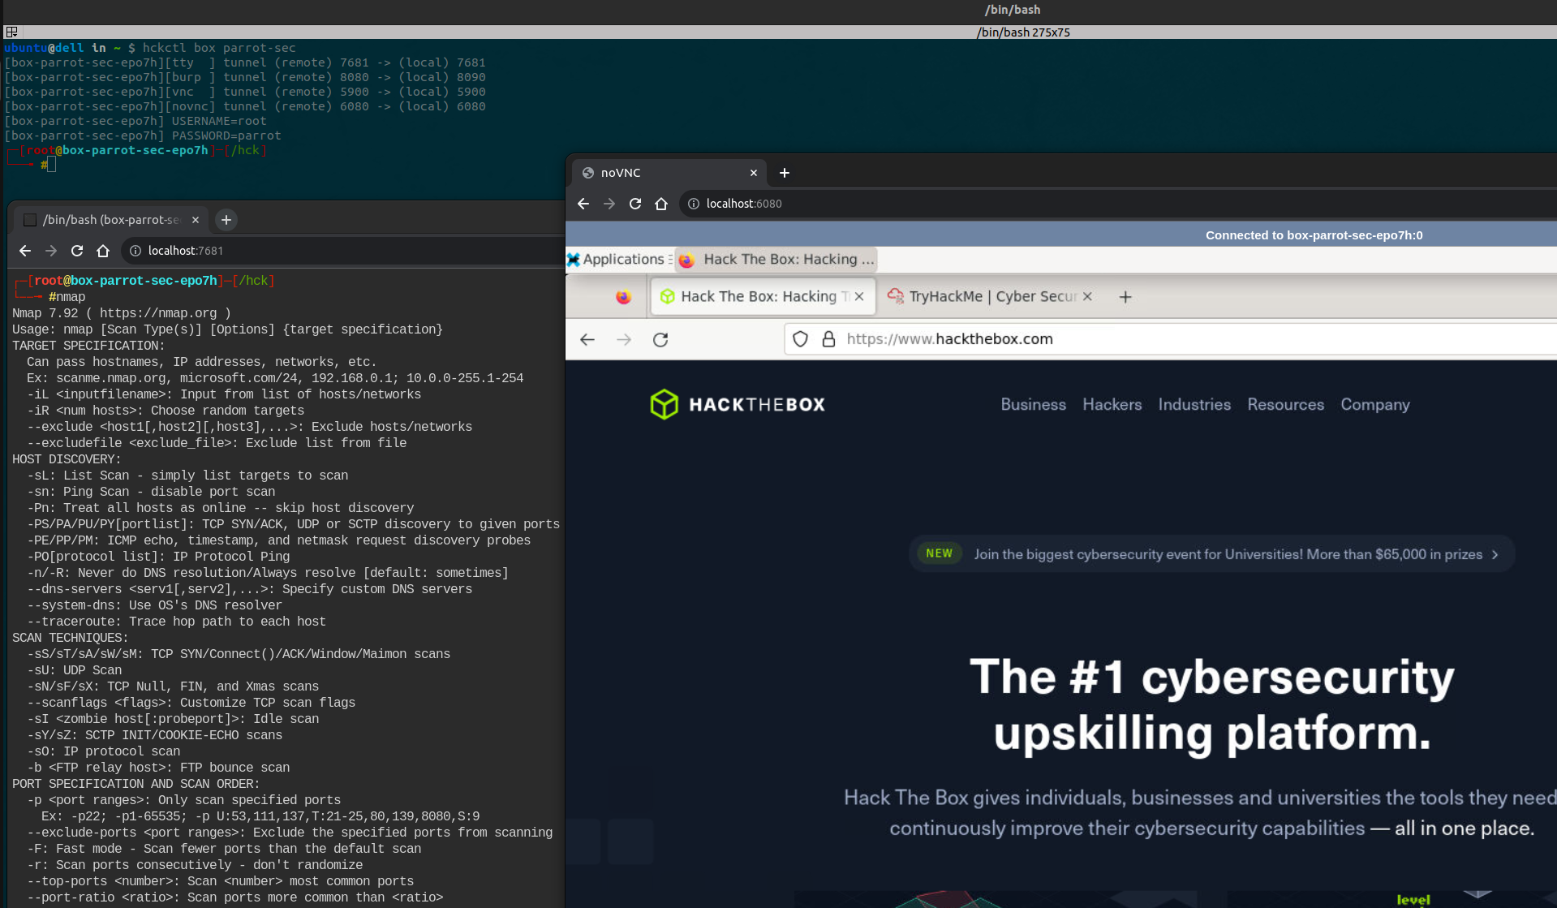Click the HACKTHEBOX logo on the page
This screenshot has width=1557, height=908.
pos(738,404)
